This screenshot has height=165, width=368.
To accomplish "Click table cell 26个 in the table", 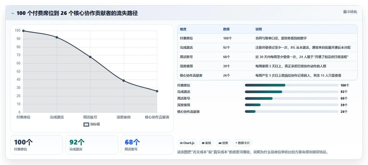I will point(227,76).
